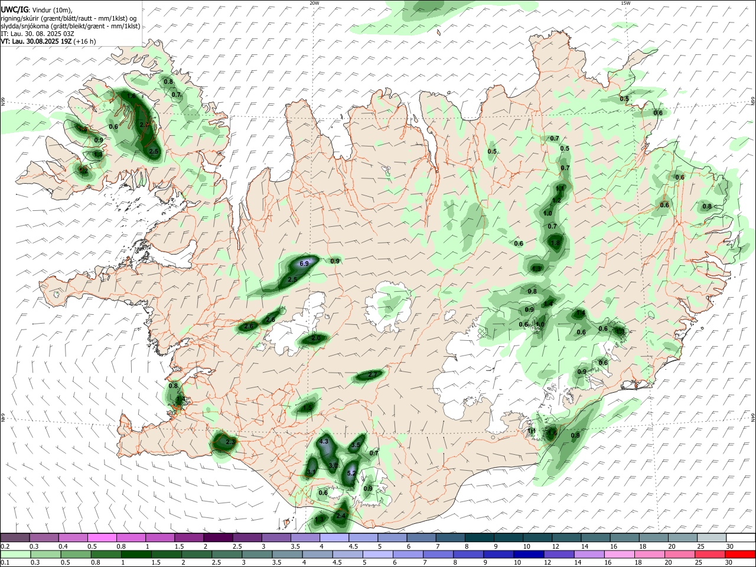
Task: Click upper legend swatch between 1.5 and 2
Action: 189,537
